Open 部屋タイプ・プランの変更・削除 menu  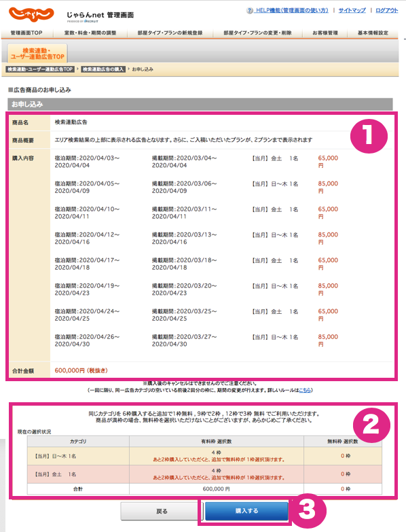pyautogui.click(x=257, y=33)
